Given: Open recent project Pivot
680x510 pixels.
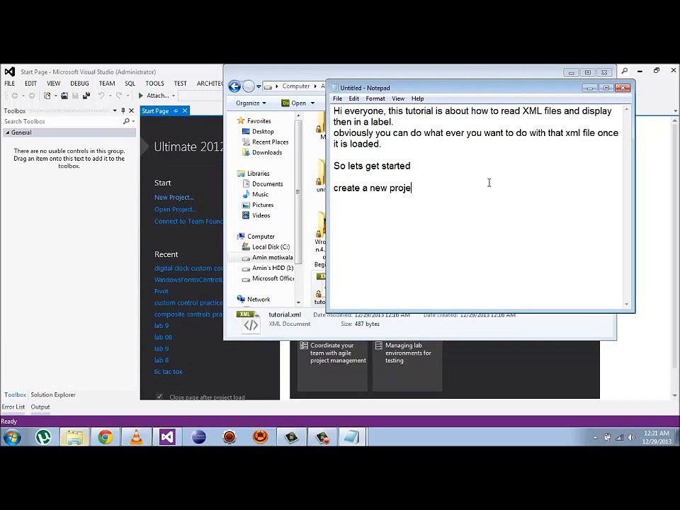Looking at the screenshot, I should point(161,291).
